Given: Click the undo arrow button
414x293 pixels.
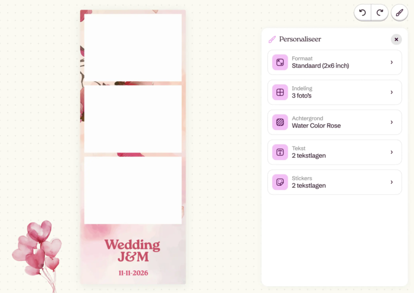Looking at the screenshot, I should tap(363, 12).
